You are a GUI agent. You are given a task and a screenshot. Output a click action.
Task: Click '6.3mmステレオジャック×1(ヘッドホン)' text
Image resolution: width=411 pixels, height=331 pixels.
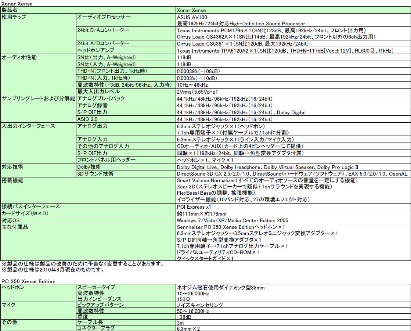221,126
